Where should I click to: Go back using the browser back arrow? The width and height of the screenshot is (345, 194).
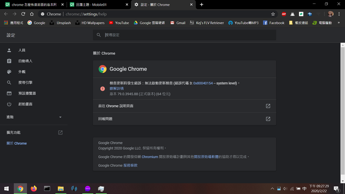6,14
